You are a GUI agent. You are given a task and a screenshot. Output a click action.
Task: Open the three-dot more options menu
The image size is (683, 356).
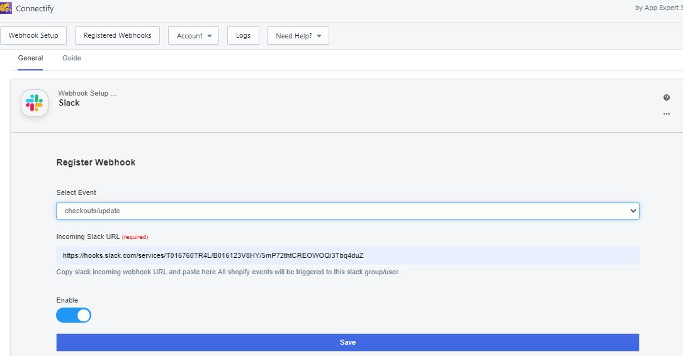pos(667,114)
